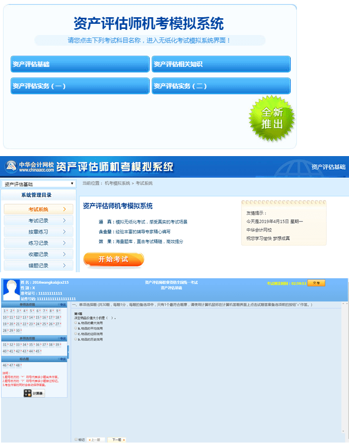Submit the exam with 交卷 button
The width and height of the screenshot is (349, 443).
click(316, 283)
